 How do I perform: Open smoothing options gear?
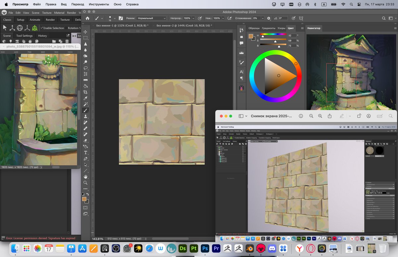[269, 18]
